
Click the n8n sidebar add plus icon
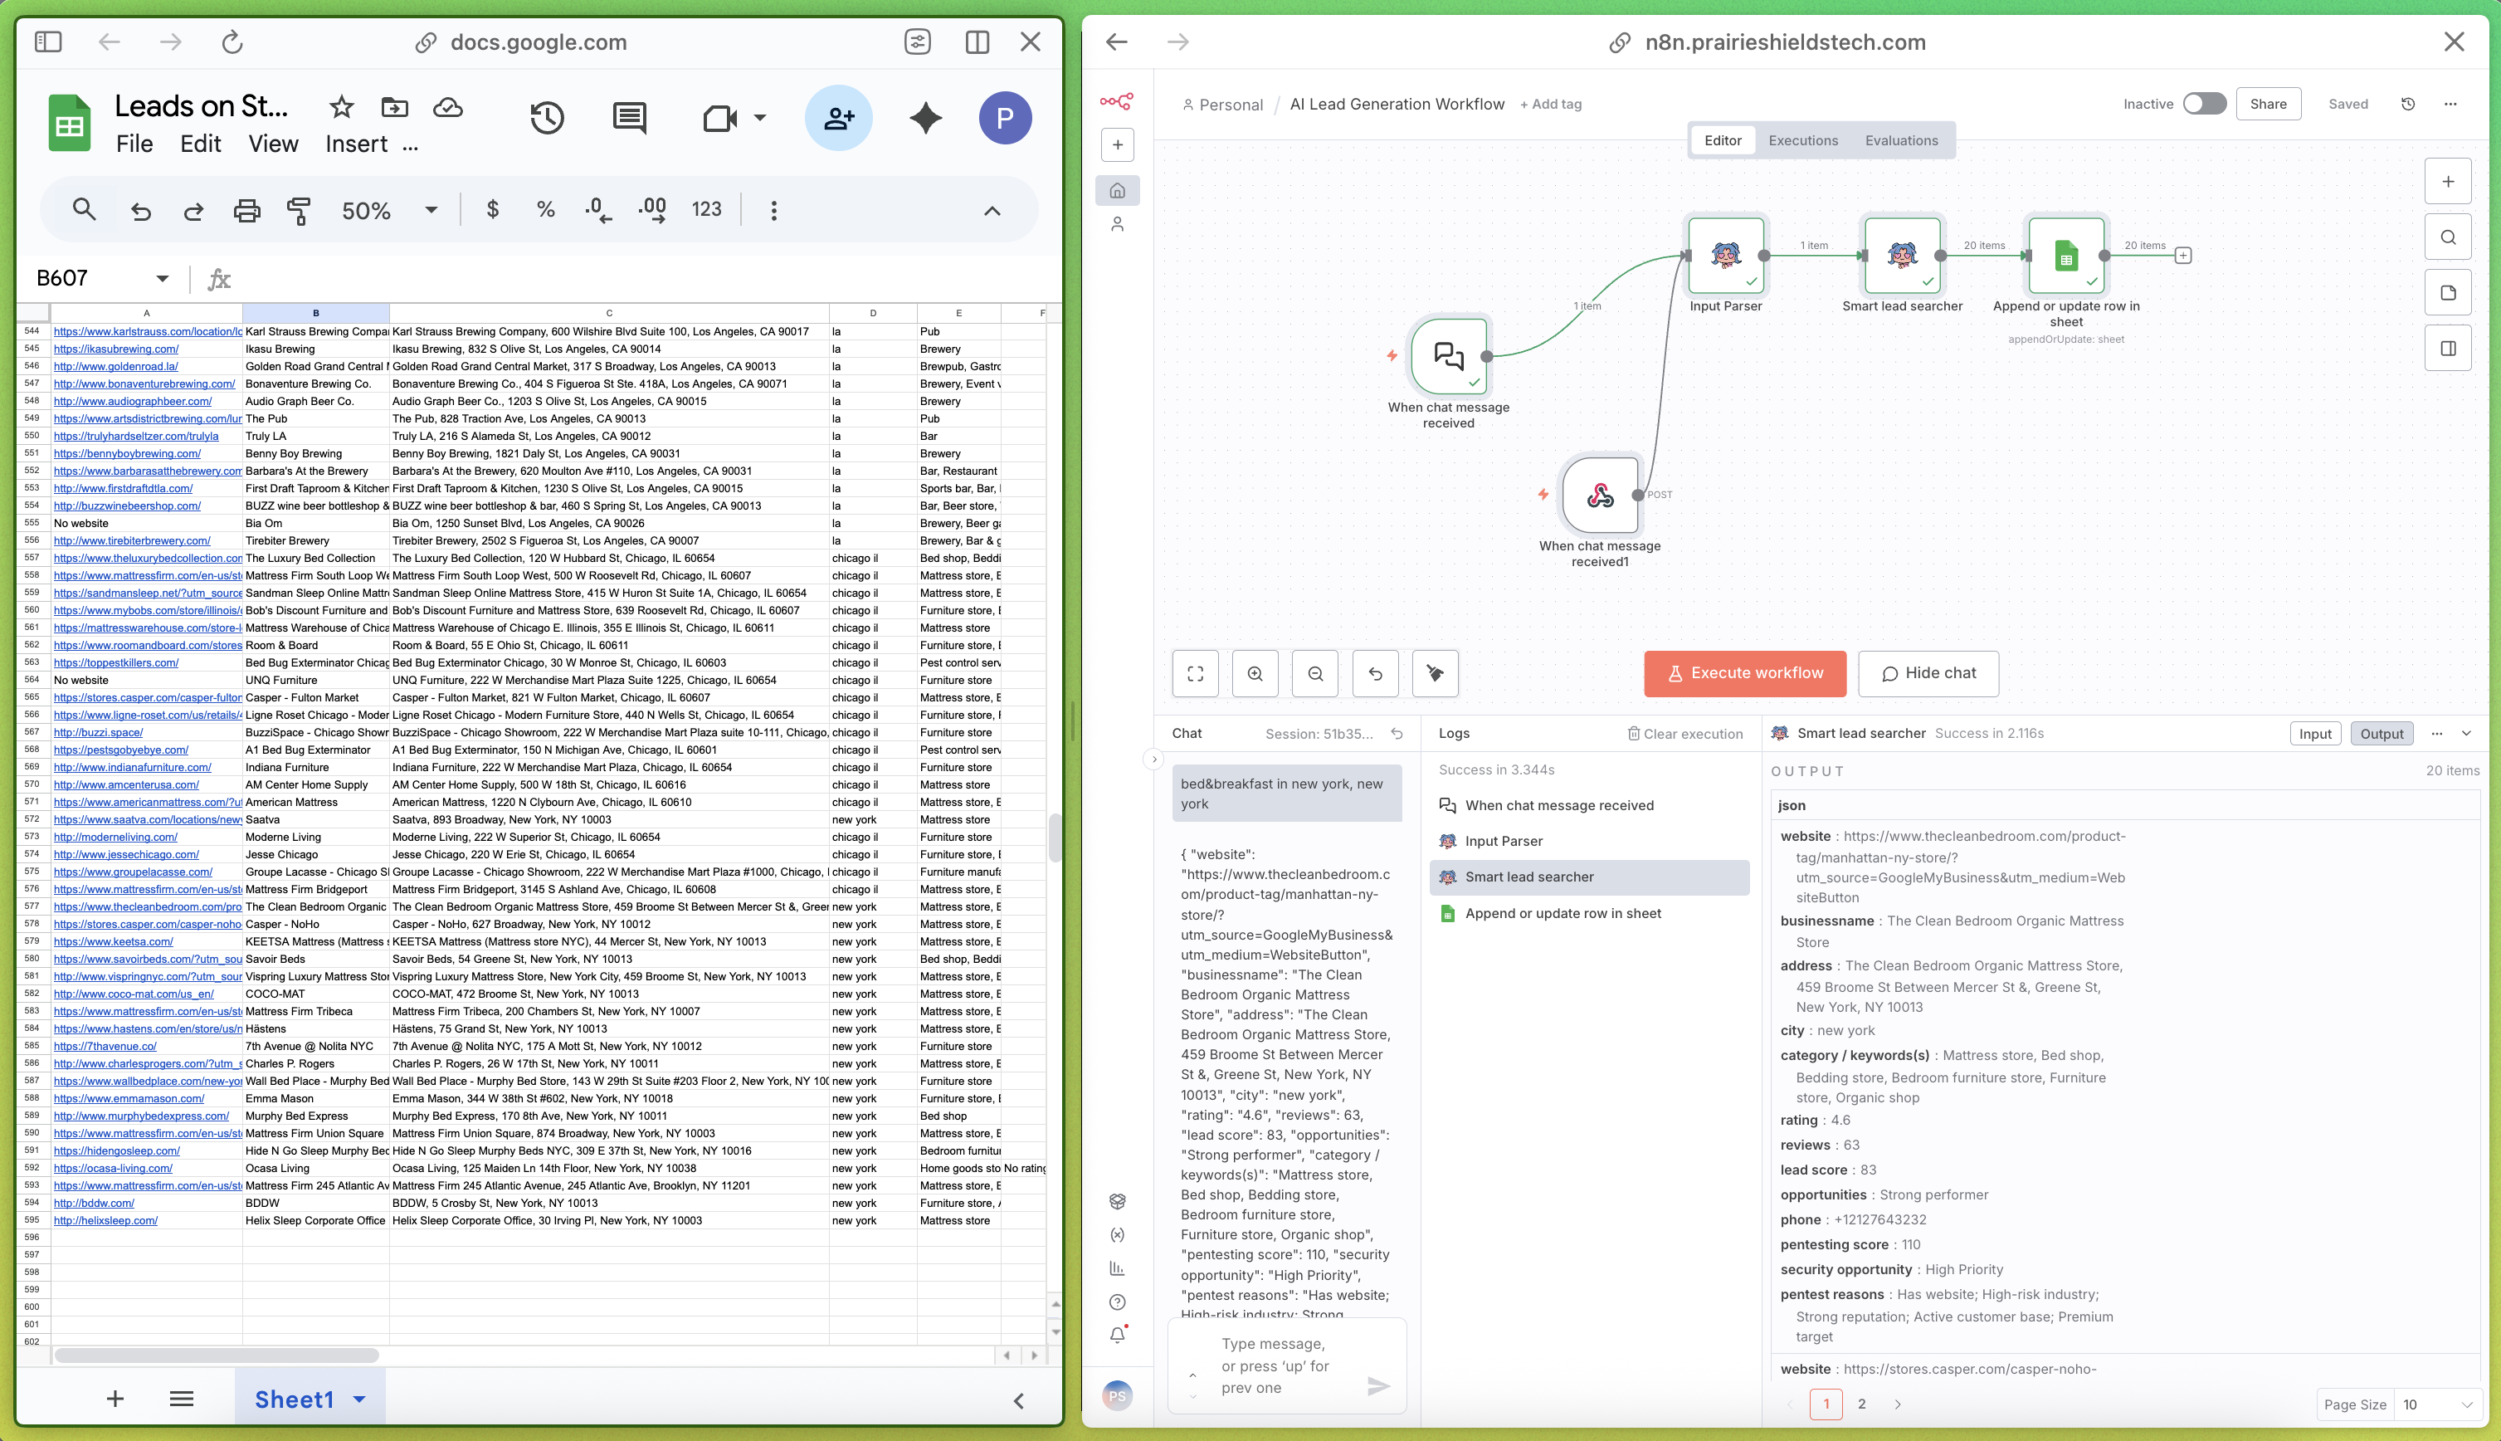[x=1117, y=145]
